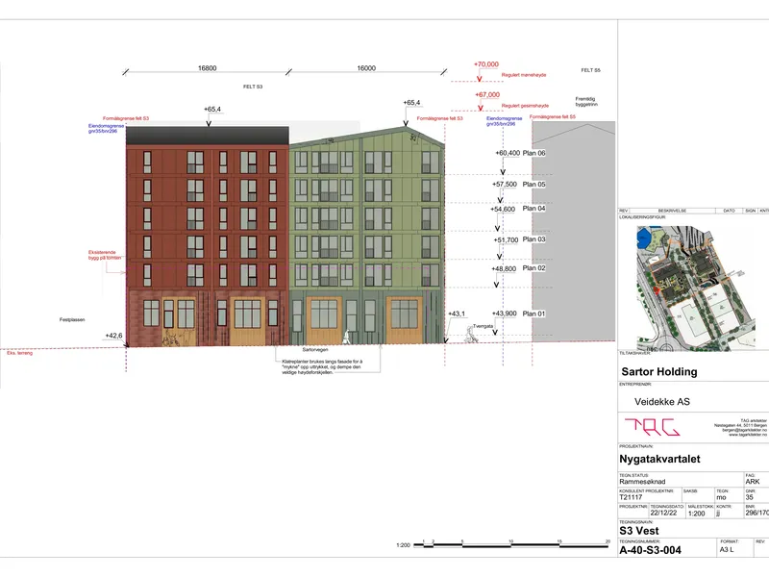Click the graphic scale bar

(511, 544)
